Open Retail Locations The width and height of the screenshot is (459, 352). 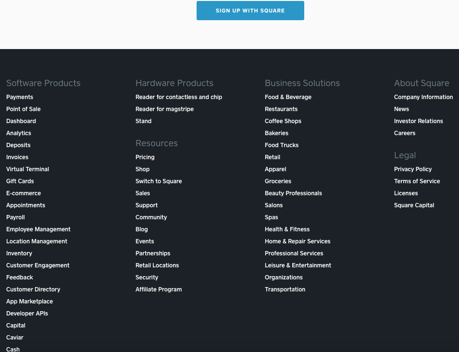tap(157, 265)
